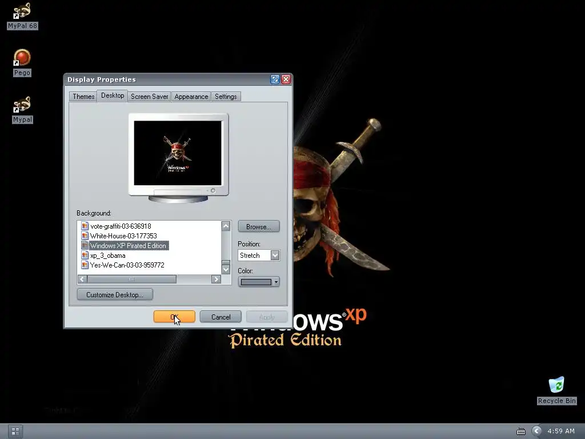
Task: Open the MyPal 68 desktop shortcut
Action: [x=22, y=16]
